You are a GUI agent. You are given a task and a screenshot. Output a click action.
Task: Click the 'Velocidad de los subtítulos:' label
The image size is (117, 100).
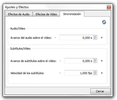tap(27, 73)
